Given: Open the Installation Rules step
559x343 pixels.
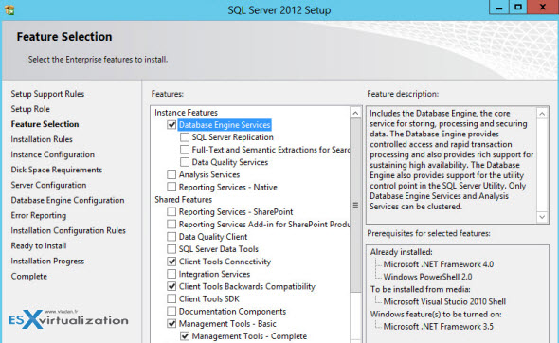Looking at the screenshot, I should click(42, 139).
